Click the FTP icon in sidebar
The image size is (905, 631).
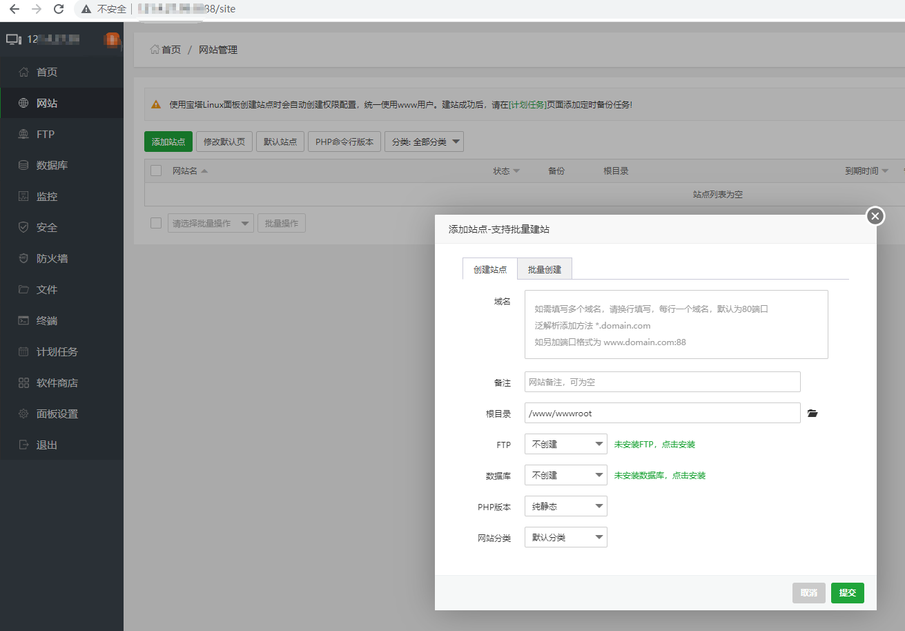click(x=23, y=134)
